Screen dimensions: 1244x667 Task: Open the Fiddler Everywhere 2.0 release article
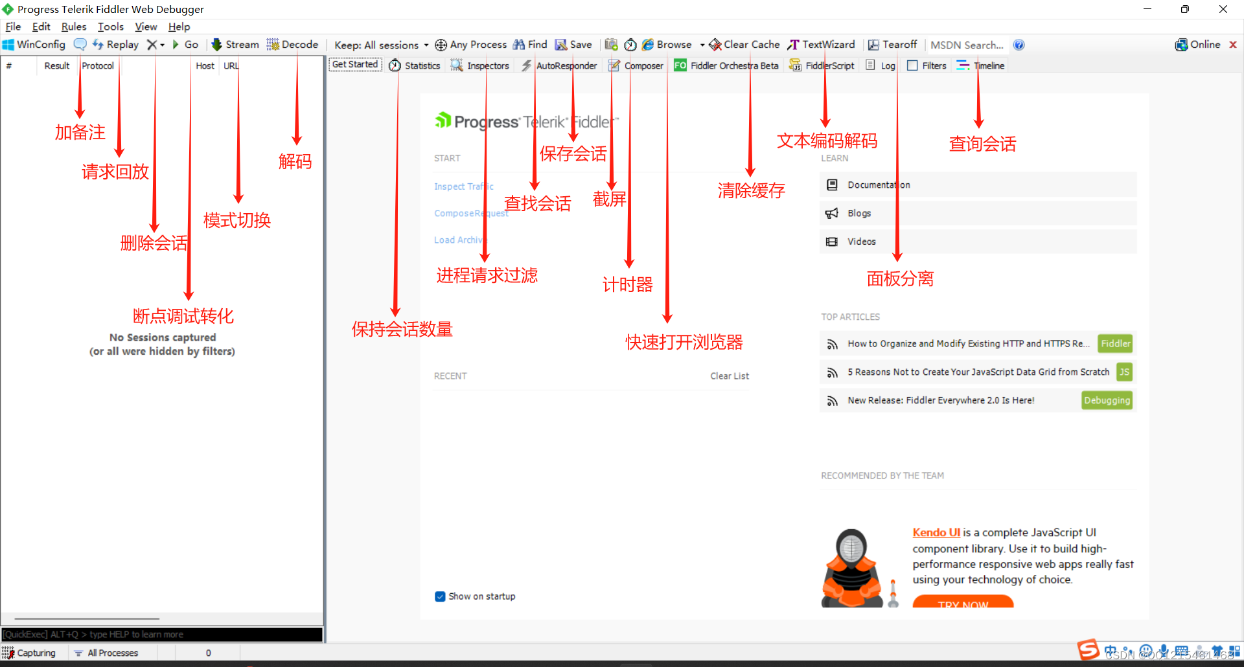pos(941,400)
